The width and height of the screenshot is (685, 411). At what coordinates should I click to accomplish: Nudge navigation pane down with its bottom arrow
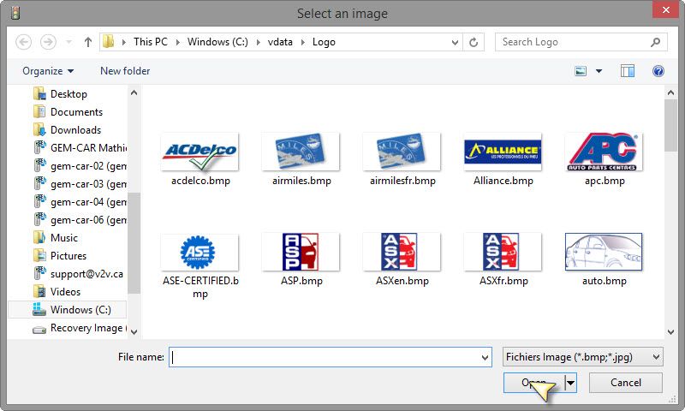coord(134,332)
